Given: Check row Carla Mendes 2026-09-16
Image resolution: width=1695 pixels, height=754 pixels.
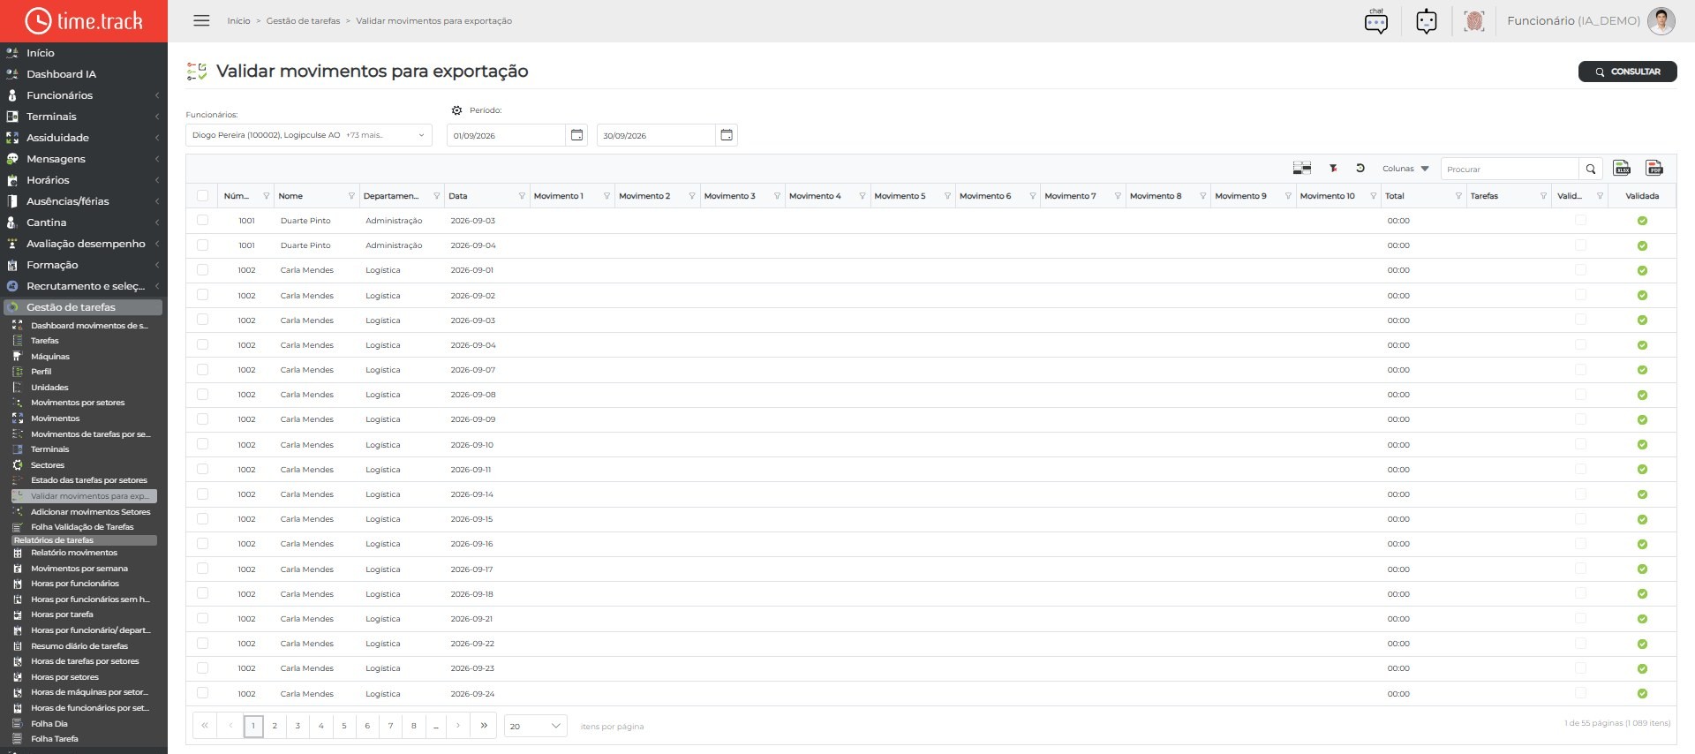Looking at the screenshot, I should [203, 543].
